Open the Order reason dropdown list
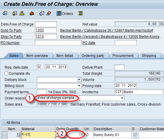 122,98
